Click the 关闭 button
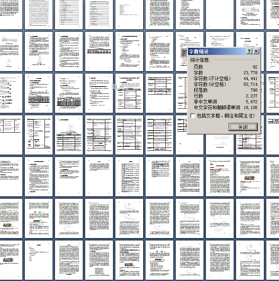The width and height of the screenshot is (279, 281). point(243,127)
